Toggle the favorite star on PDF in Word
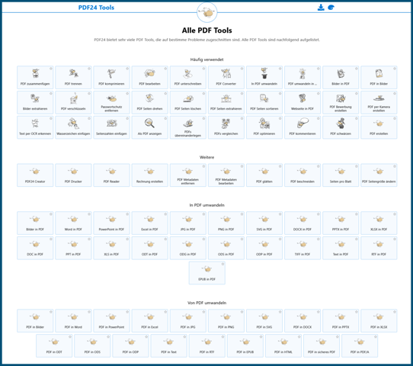This screenshot has width=413, height=366. [x=89, y=312]
